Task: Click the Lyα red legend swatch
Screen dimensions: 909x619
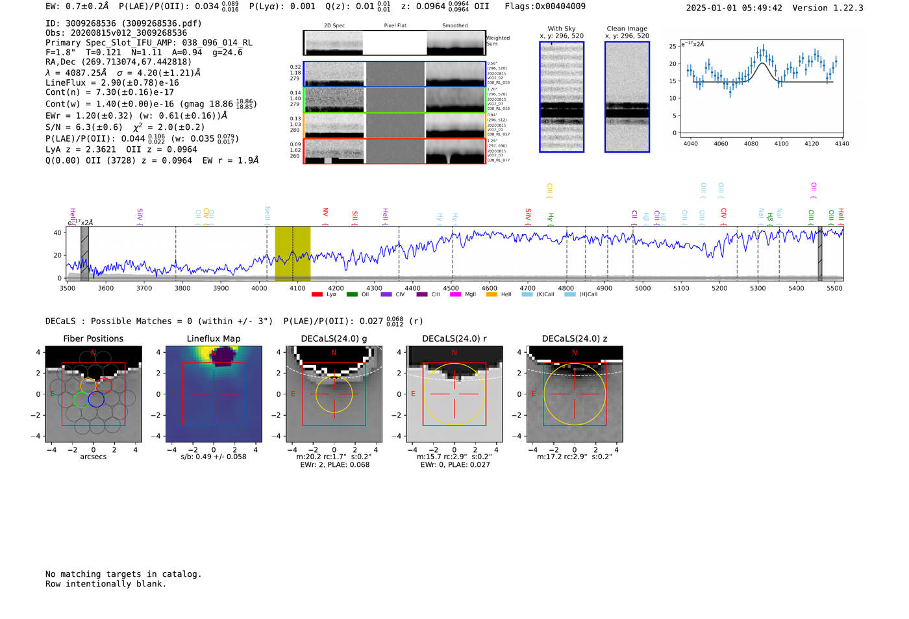Action: coord(317,295)
